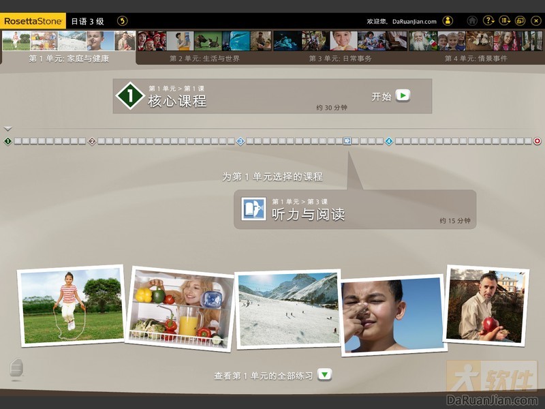Image resolution: width=545 pixels, height=409 pixels.
Task: Start the core lesson with 开始 play button
Action: 403,95
